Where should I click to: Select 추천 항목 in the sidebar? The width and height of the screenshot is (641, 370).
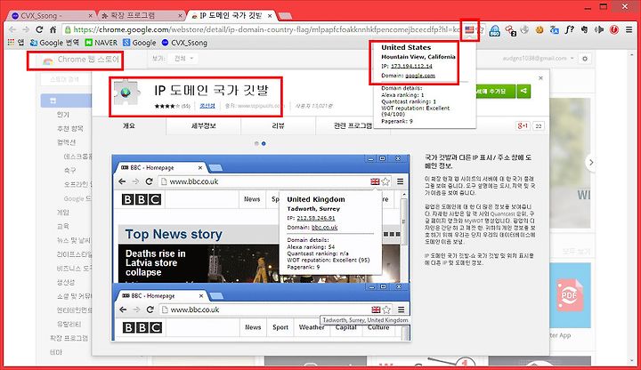(x=70, y=129)
